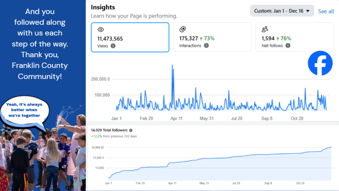Click the blue Facebook logo
The height and width of the screenshot is (191, 339).
320,63
